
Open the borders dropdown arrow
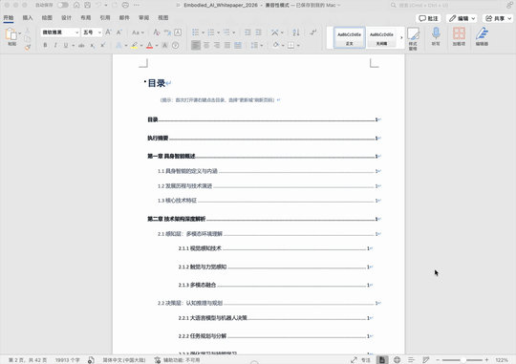point(298,46)
